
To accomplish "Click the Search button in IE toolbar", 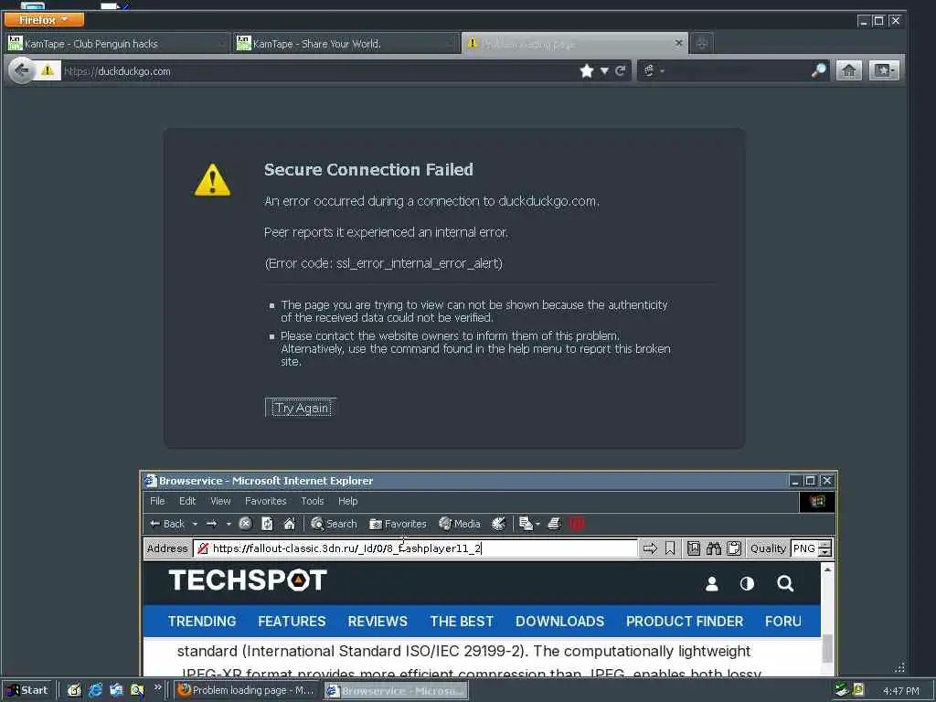I will pos(334,524).
